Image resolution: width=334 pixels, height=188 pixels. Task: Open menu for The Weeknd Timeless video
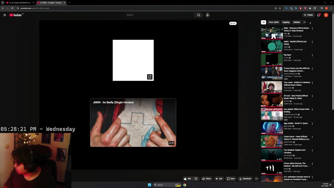[312, 150]
